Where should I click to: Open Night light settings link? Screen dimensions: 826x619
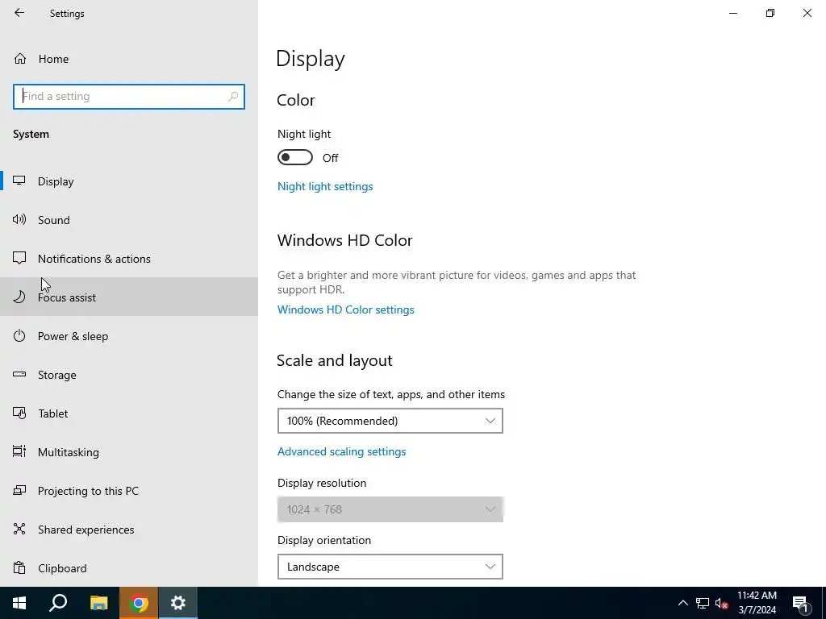[x=325, y=186]
